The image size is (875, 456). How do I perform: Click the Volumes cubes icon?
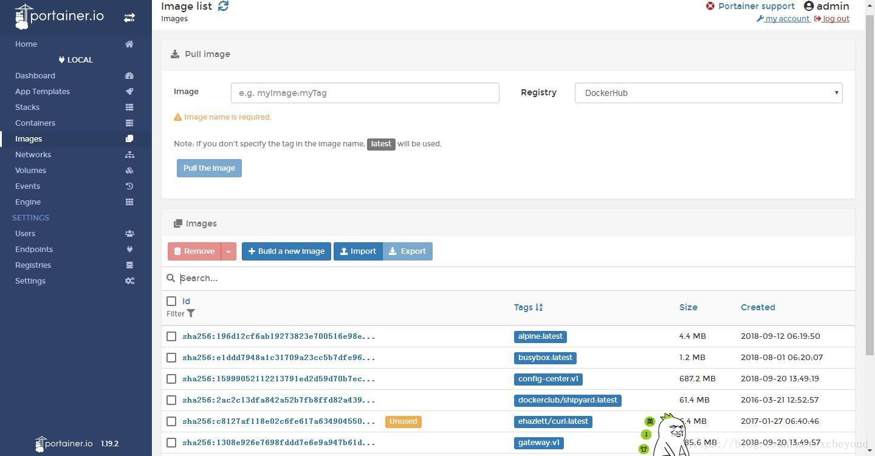[129, 171]
